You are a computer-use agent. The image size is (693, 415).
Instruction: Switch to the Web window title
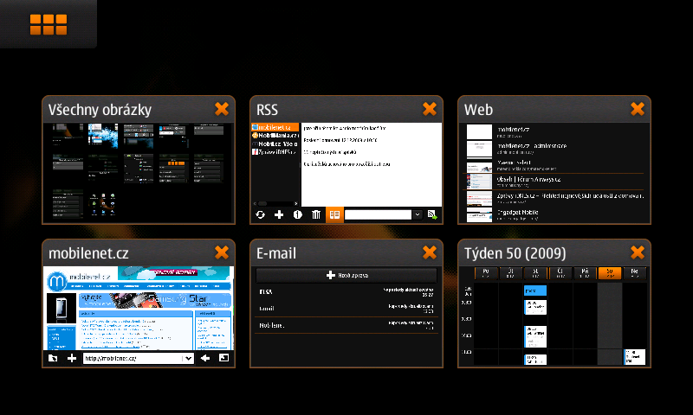tap(478, 110)
